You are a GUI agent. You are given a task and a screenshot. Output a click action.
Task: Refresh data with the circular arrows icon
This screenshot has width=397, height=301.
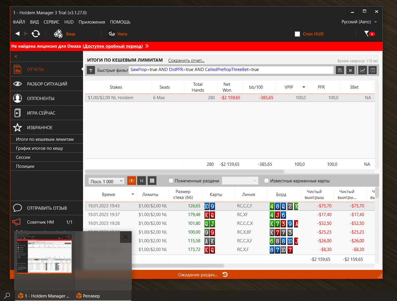(x=36, y=34)
